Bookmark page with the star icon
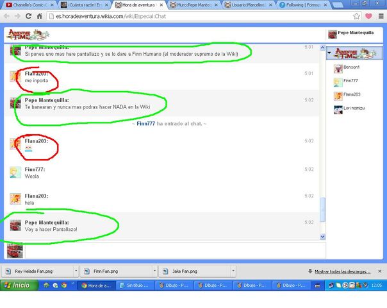Viewport: 387px width, 308px height. (356, 16)
